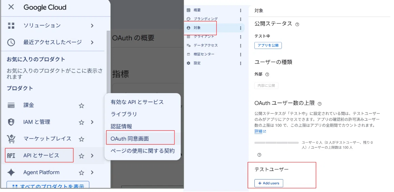394x192 pixels.
Task: Open 最近アクセスしたページ menu item
Action: coord(53,42)
